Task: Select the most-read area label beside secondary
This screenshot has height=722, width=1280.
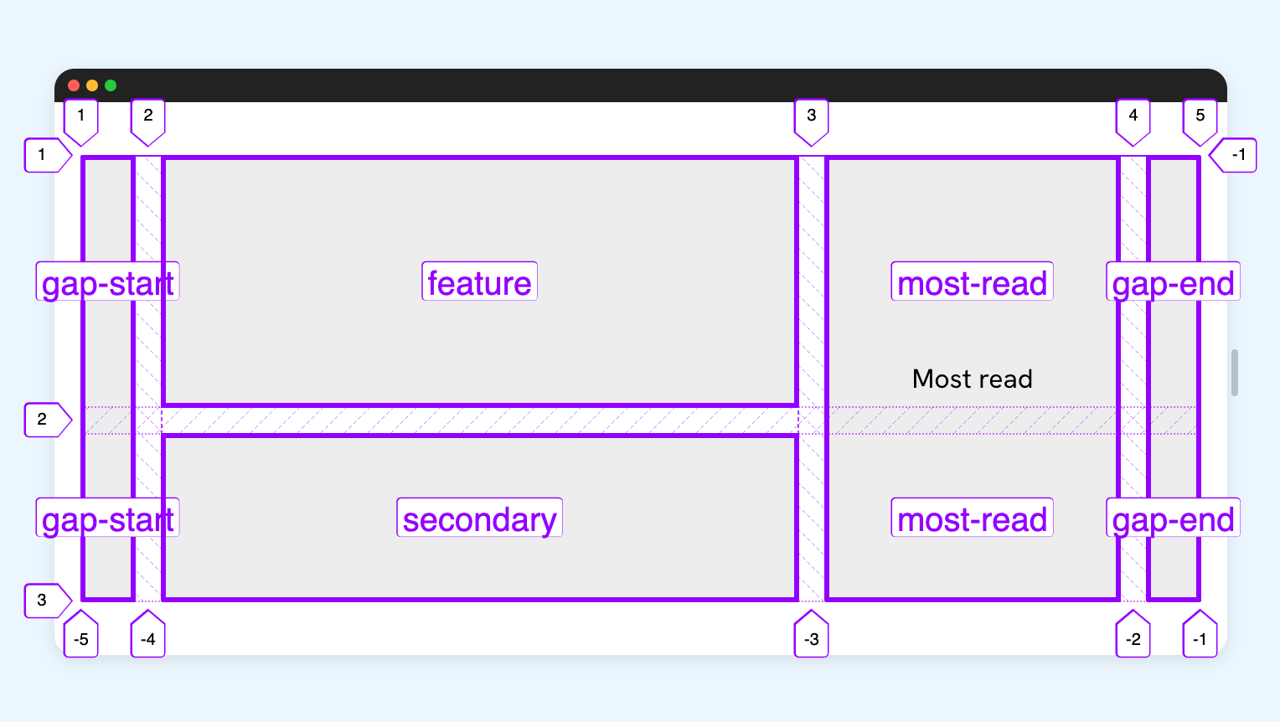Action: tap(972, 518)
